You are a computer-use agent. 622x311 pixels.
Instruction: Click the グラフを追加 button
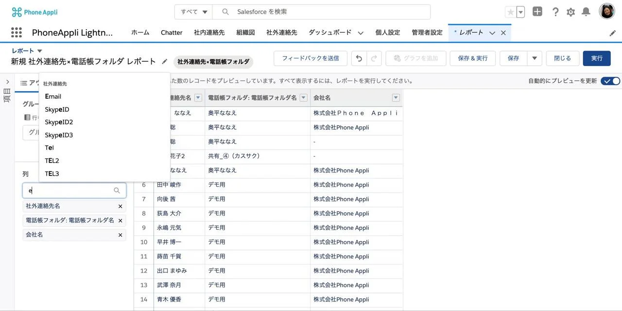click(415, 58)
